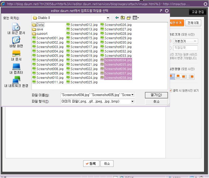This screenshot has height=178, width=209.
Task: Choose the first photo alignment icon
Action: tap(172, 77)
